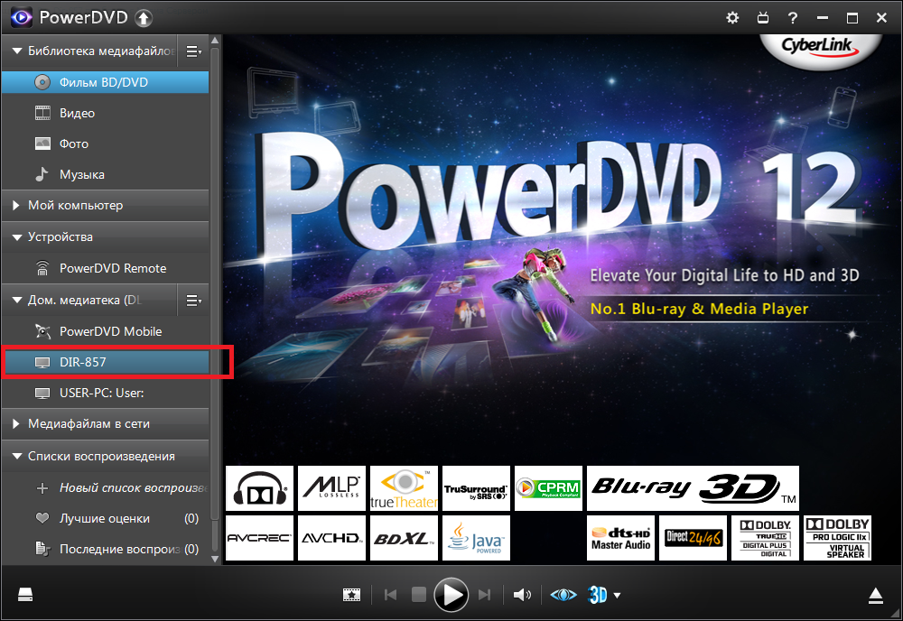Viewport: 903px width, 621px height.
Task: Click the eject disc icon
Action: tap(875, 595)
